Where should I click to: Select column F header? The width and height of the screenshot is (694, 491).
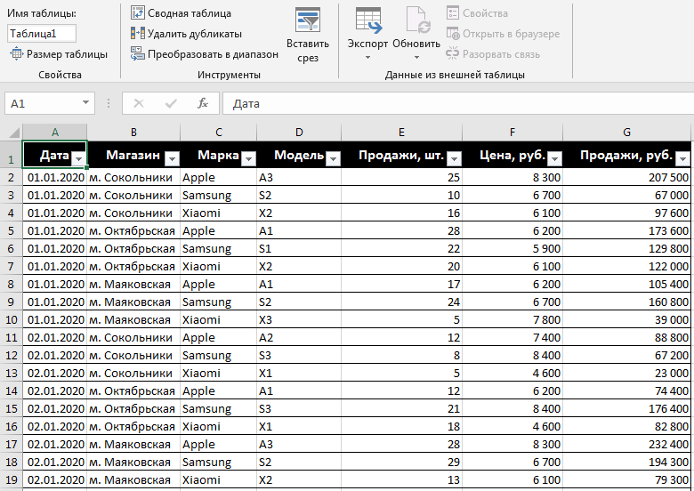[512, 133]
